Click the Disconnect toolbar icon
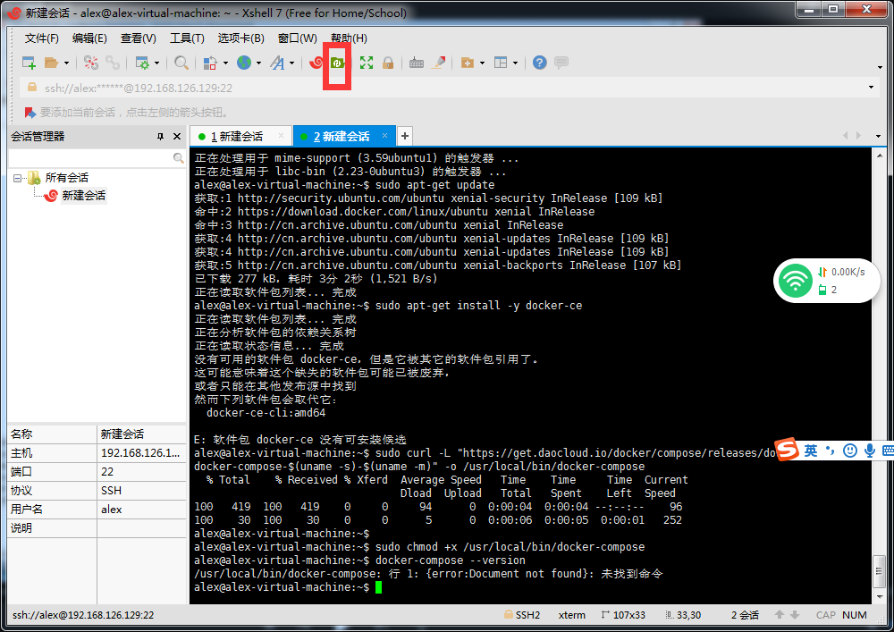 pos(90,63)
